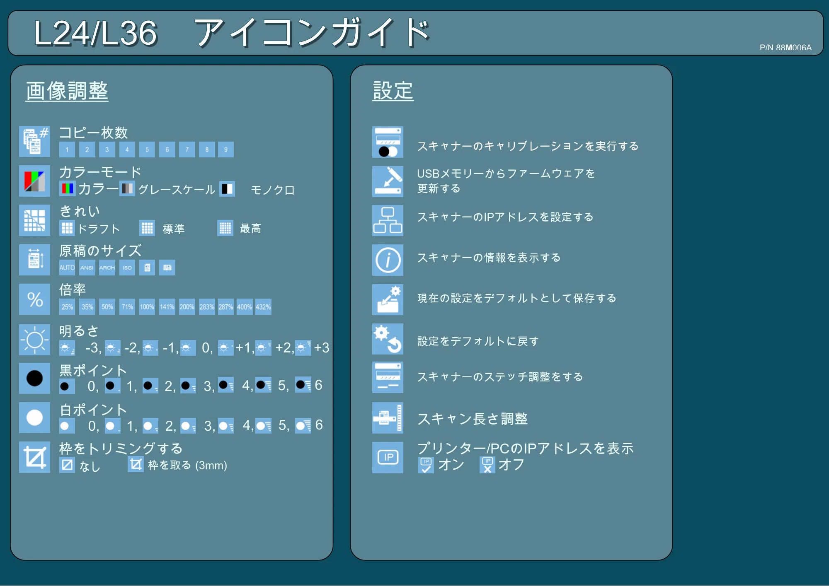Image resolution: width=829 pixels, height=586 pixels.
Task: Select the IP display Off (オフ) icon
Action: 487,465
